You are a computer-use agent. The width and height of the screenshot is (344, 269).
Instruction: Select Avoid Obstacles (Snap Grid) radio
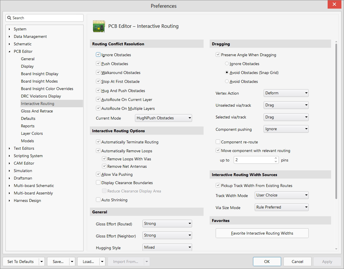(x=227, y=72)
